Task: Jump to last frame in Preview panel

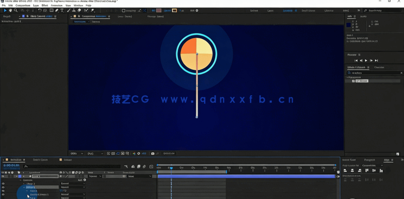Action: pyautogui.click(x=376, y=61)
